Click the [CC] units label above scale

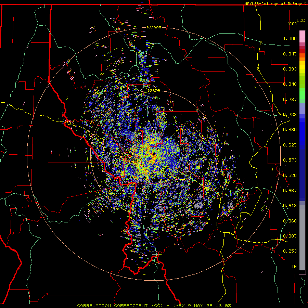(292, 24)
